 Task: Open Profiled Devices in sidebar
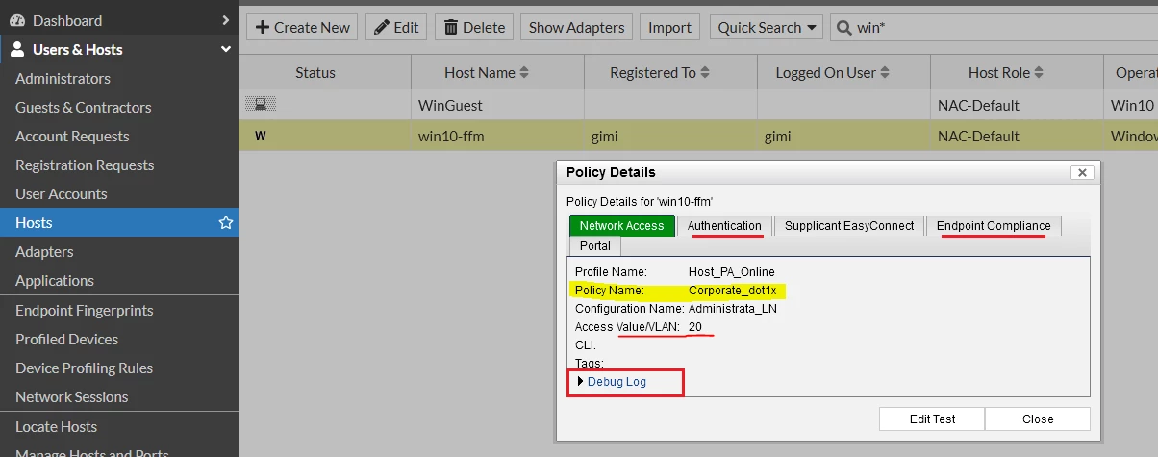click(66, 339)
